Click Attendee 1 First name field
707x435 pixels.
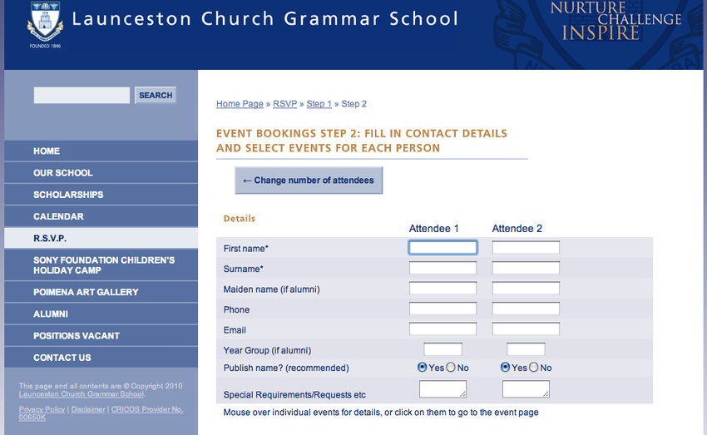pos(442,248)
